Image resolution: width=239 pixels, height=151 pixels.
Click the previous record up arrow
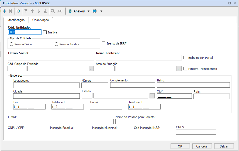(x=32, y=11)
